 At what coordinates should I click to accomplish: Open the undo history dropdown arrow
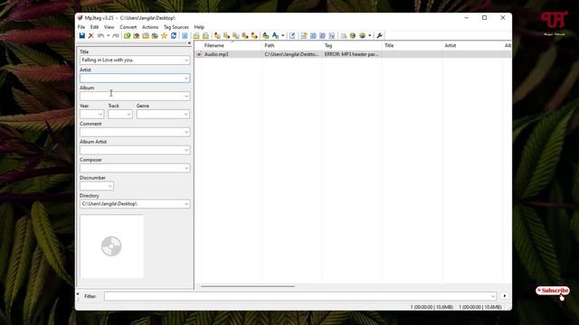[x=109, y=36]
